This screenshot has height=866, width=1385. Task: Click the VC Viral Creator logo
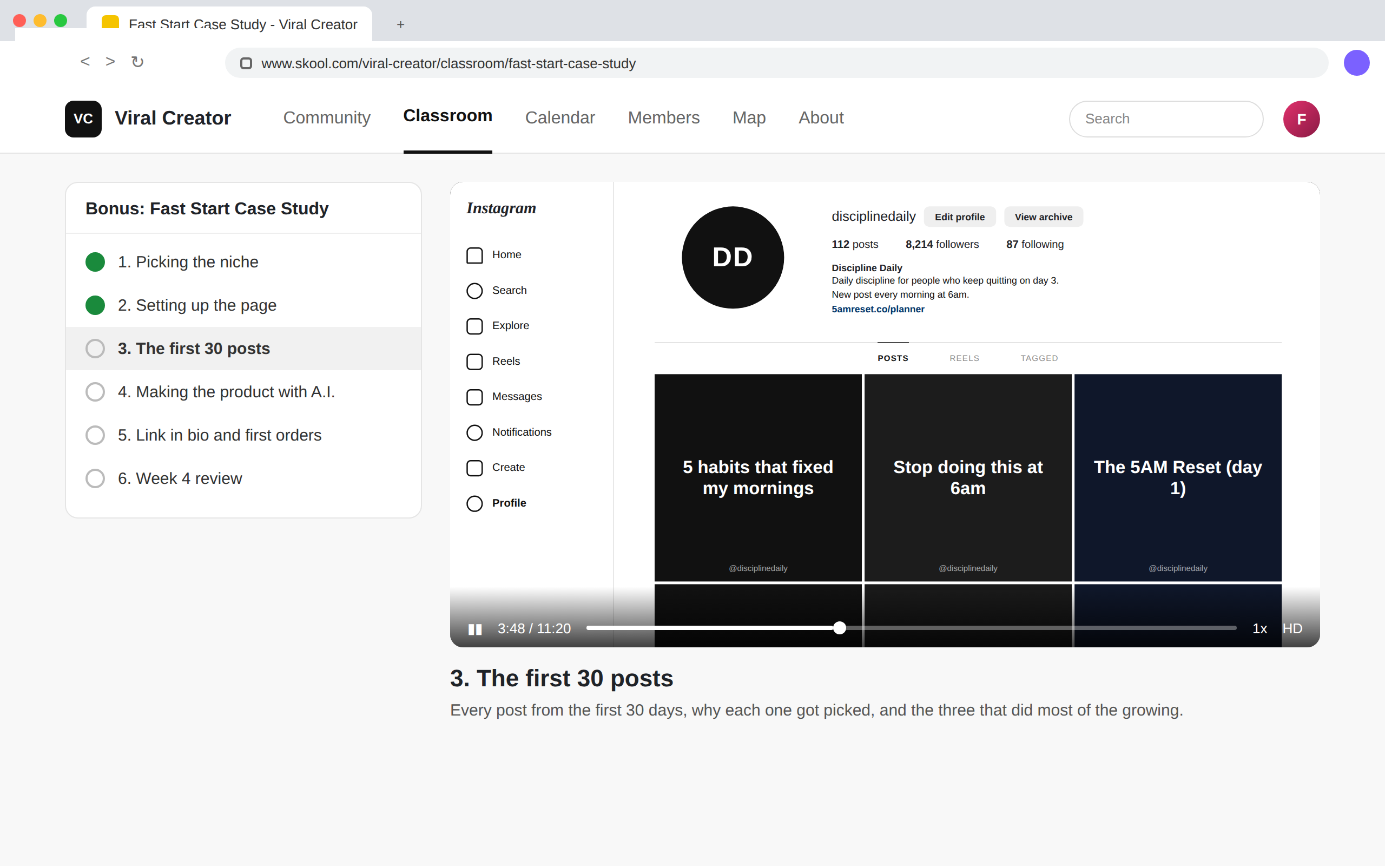click(83, 119)
